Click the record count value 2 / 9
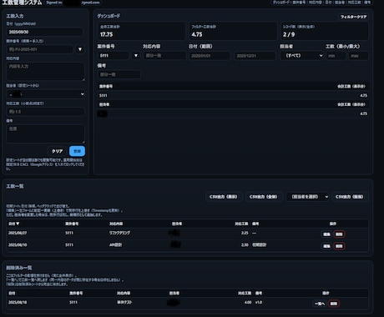 click(x=289, y=34)
